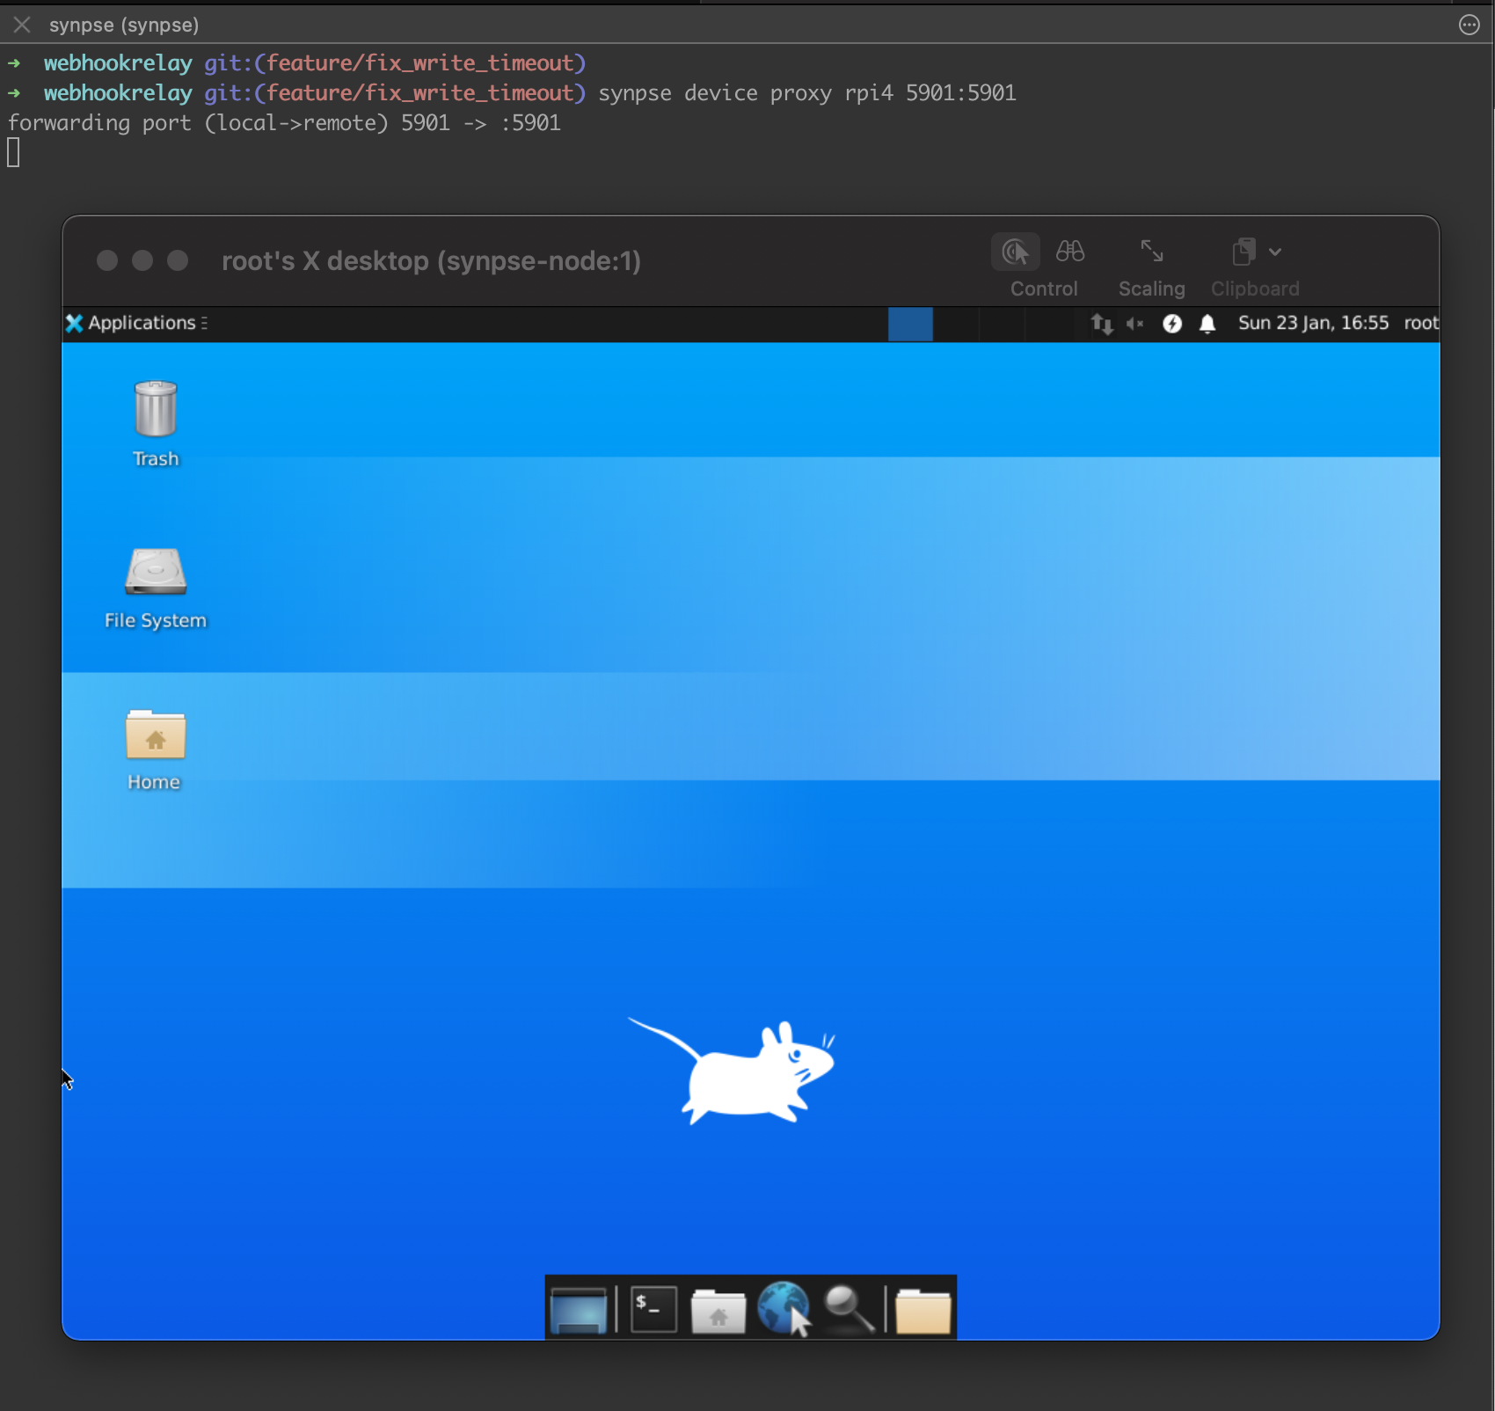Toggle the Scaling button
The width and height of the screenshot is (1495, 1411).
(1151, 252)
